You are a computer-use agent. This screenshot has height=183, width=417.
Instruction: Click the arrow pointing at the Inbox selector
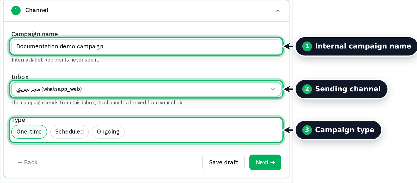click(288, 89)
